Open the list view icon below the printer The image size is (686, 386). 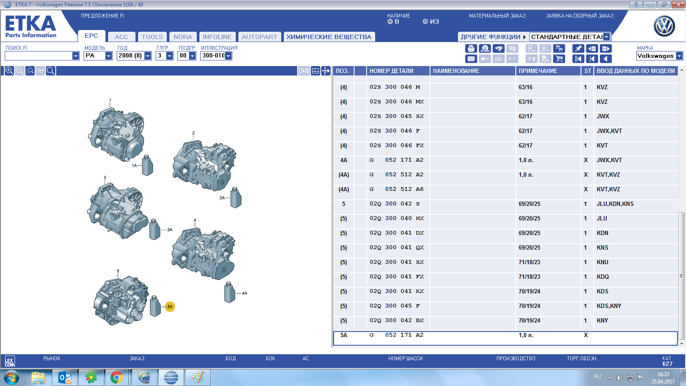click(471, 59)
